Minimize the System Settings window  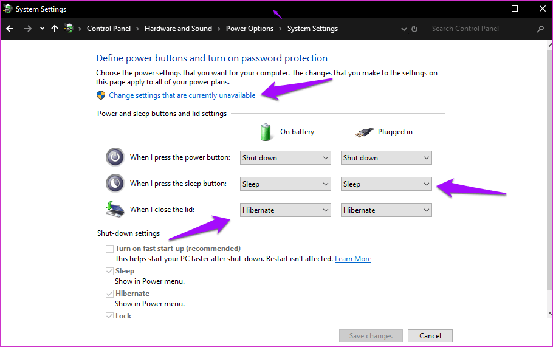[x=487, y=9]
